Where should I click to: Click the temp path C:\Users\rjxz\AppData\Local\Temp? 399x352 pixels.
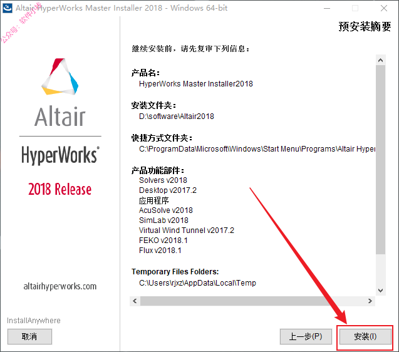pyautogui.click(x=197, y=282)
